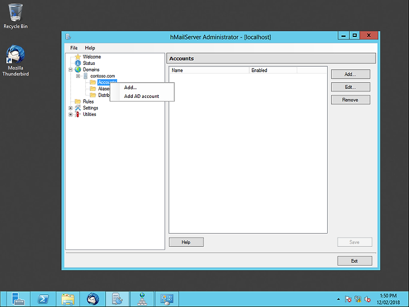Select Domains in the tree
This screenshot has width=409, height=307.
[91, 69]
